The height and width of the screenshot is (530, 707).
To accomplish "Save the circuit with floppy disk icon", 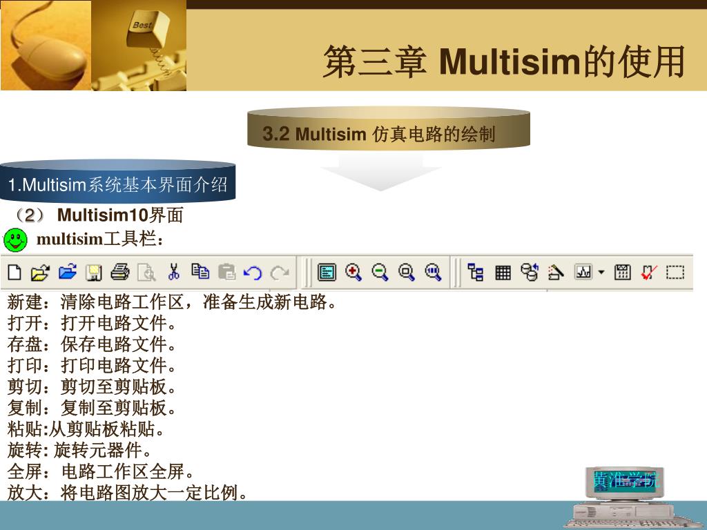I will (94, 273).
